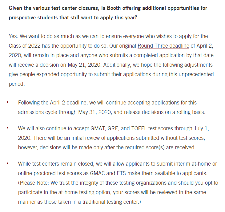Screen dimensions: 225x212
Task: Open the Round Three deadline link
Action: [x=163, y=46]
